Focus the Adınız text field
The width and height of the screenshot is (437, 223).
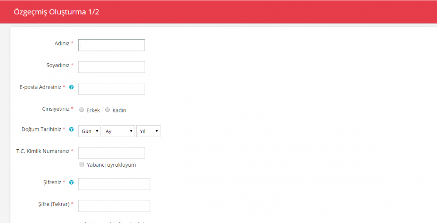coord(111,45)
